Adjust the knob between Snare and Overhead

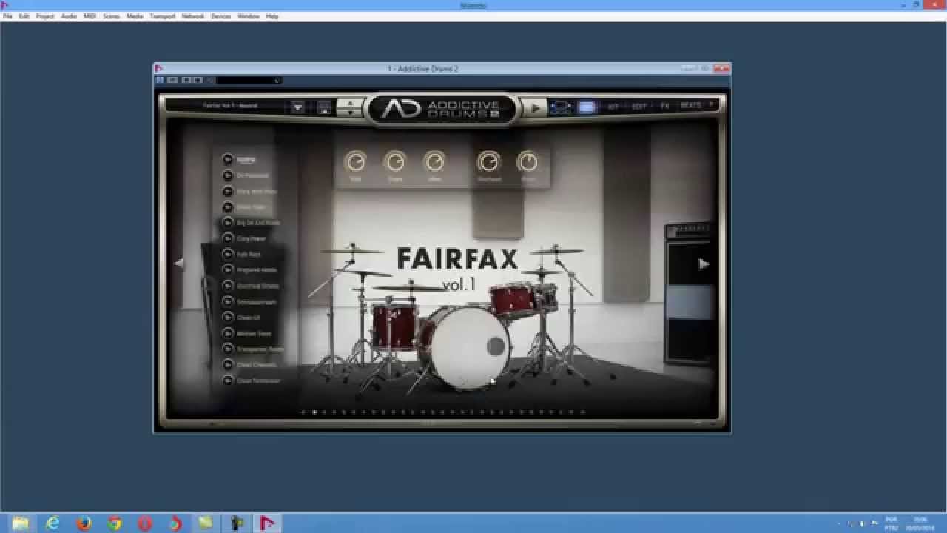click(x=434, y=161)
